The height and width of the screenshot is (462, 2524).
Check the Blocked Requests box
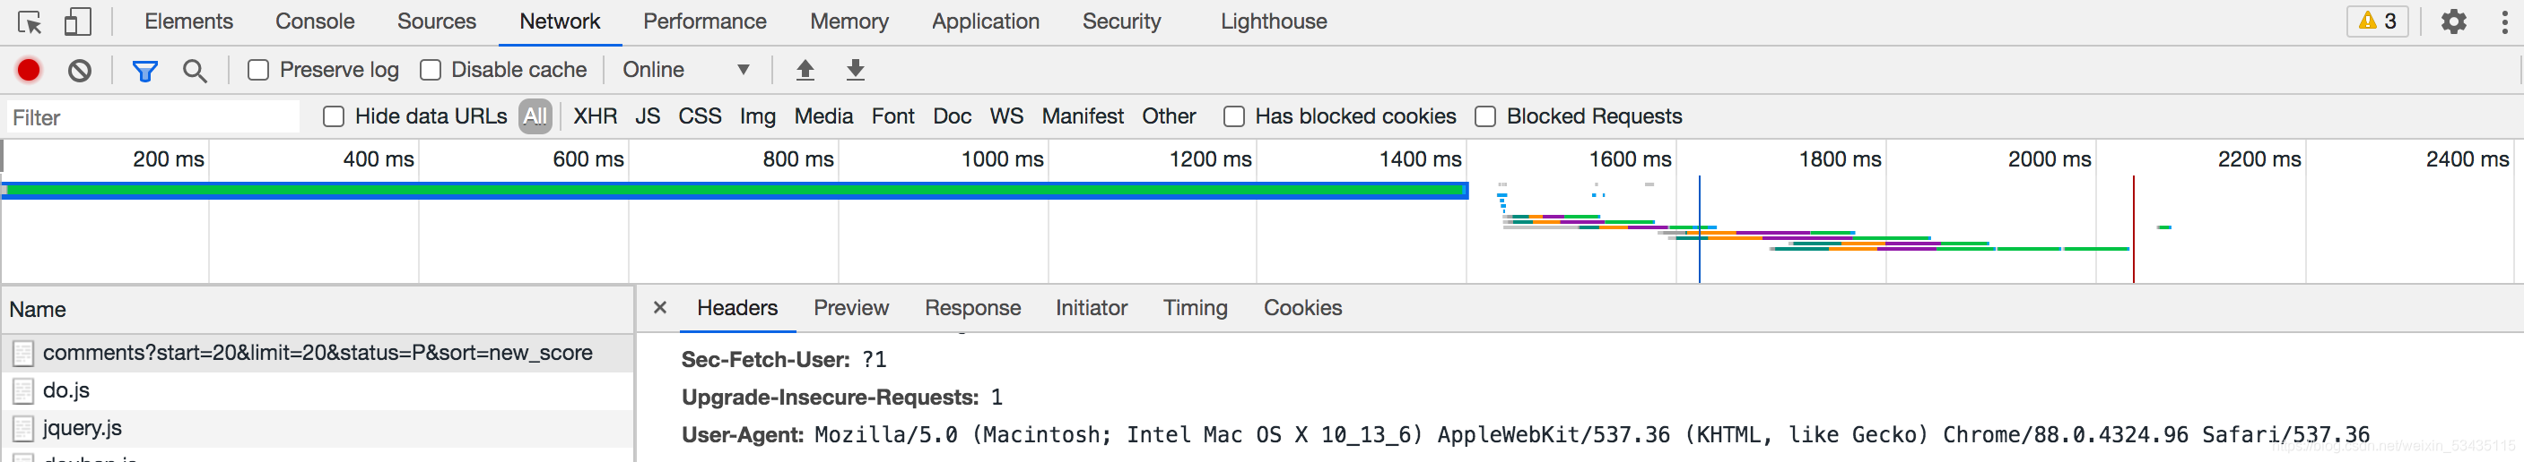click(x=1485, y=116)
